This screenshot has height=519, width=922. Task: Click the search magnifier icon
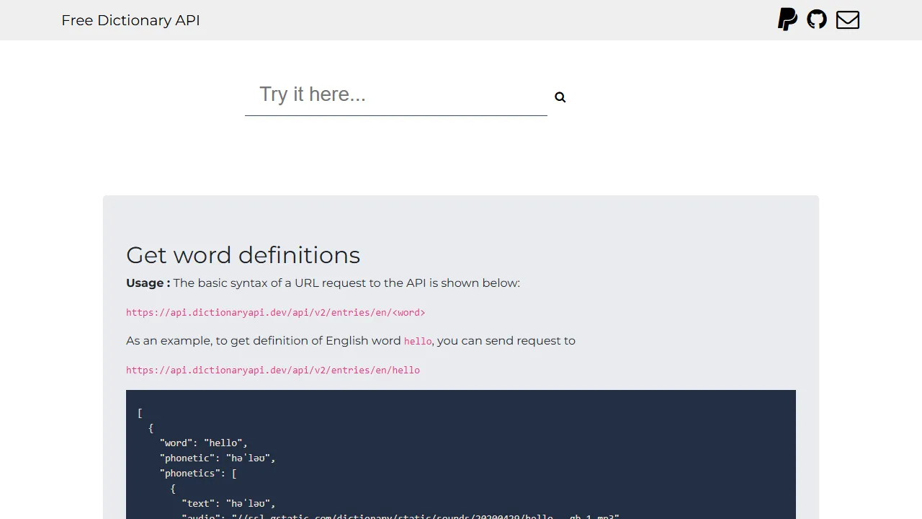[560, 97]
